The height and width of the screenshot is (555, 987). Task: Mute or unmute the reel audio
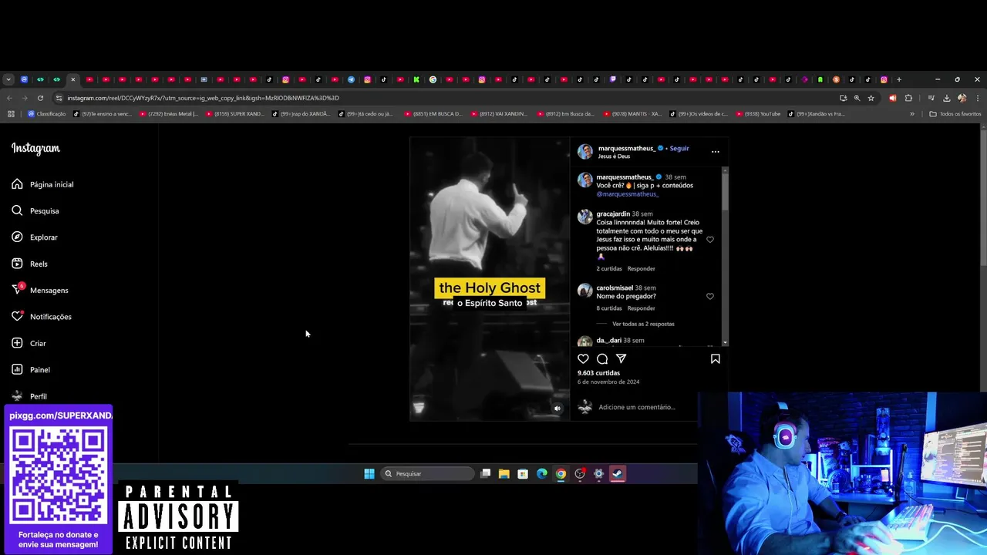[x=558, y=409]
